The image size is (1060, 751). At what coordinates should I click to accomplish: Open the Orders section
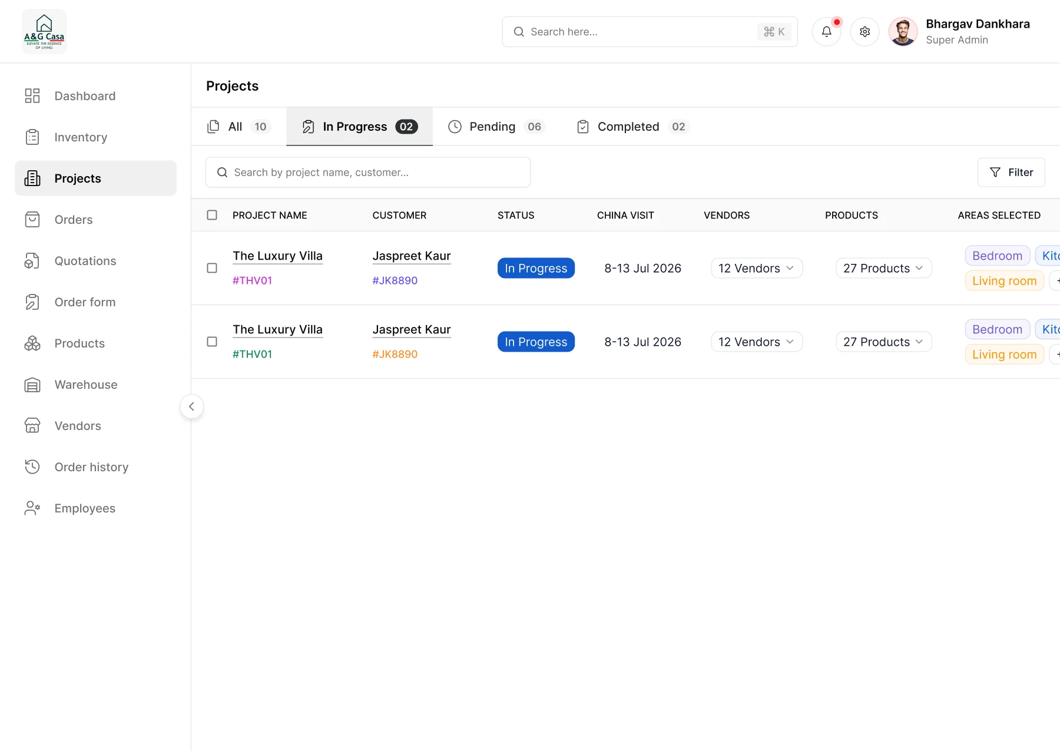click(95, 220)
